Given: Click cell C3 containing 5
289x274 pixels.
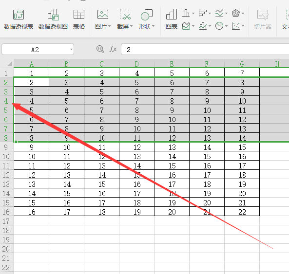Looking at the screenshot, I should [102, 91].
